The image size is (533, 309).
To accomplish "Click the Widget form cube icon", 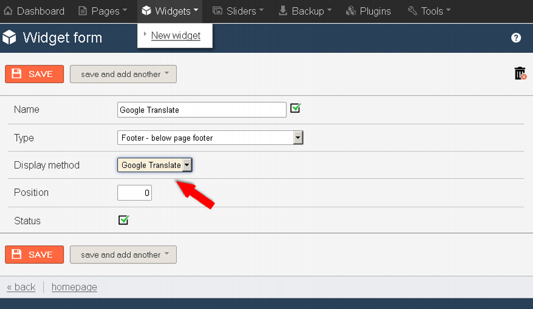I will 9,37.
